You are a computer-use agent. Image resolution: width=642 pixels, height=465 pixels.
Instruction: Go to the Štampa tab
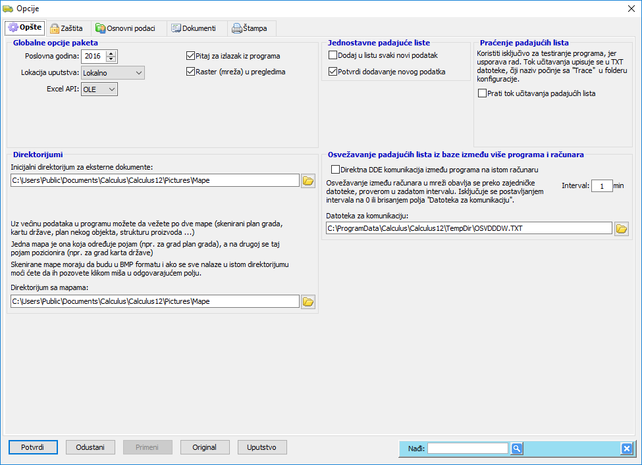pyautogui.click(x=250, y=28)
